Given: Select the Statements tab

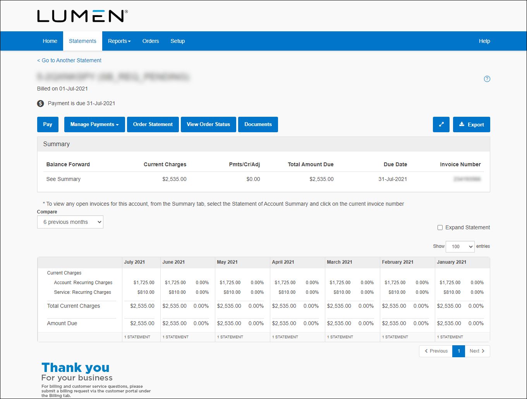Looking at the screenshot, I should [82, 41].
